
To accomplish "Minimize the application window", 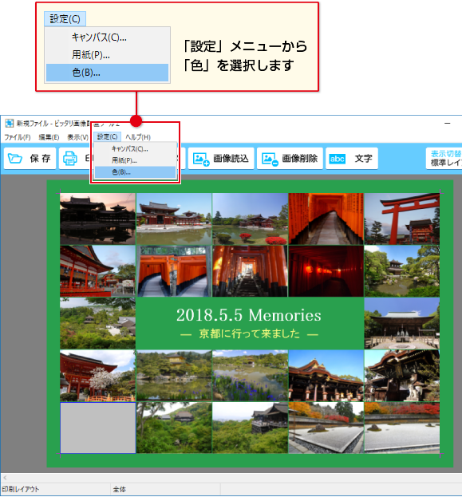I will point(448,124).
